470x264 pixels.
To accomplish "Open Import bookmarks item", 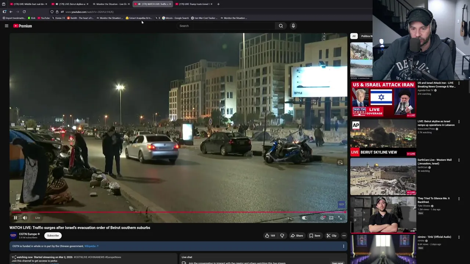I will pyautogui.click(x=14, y=18).
